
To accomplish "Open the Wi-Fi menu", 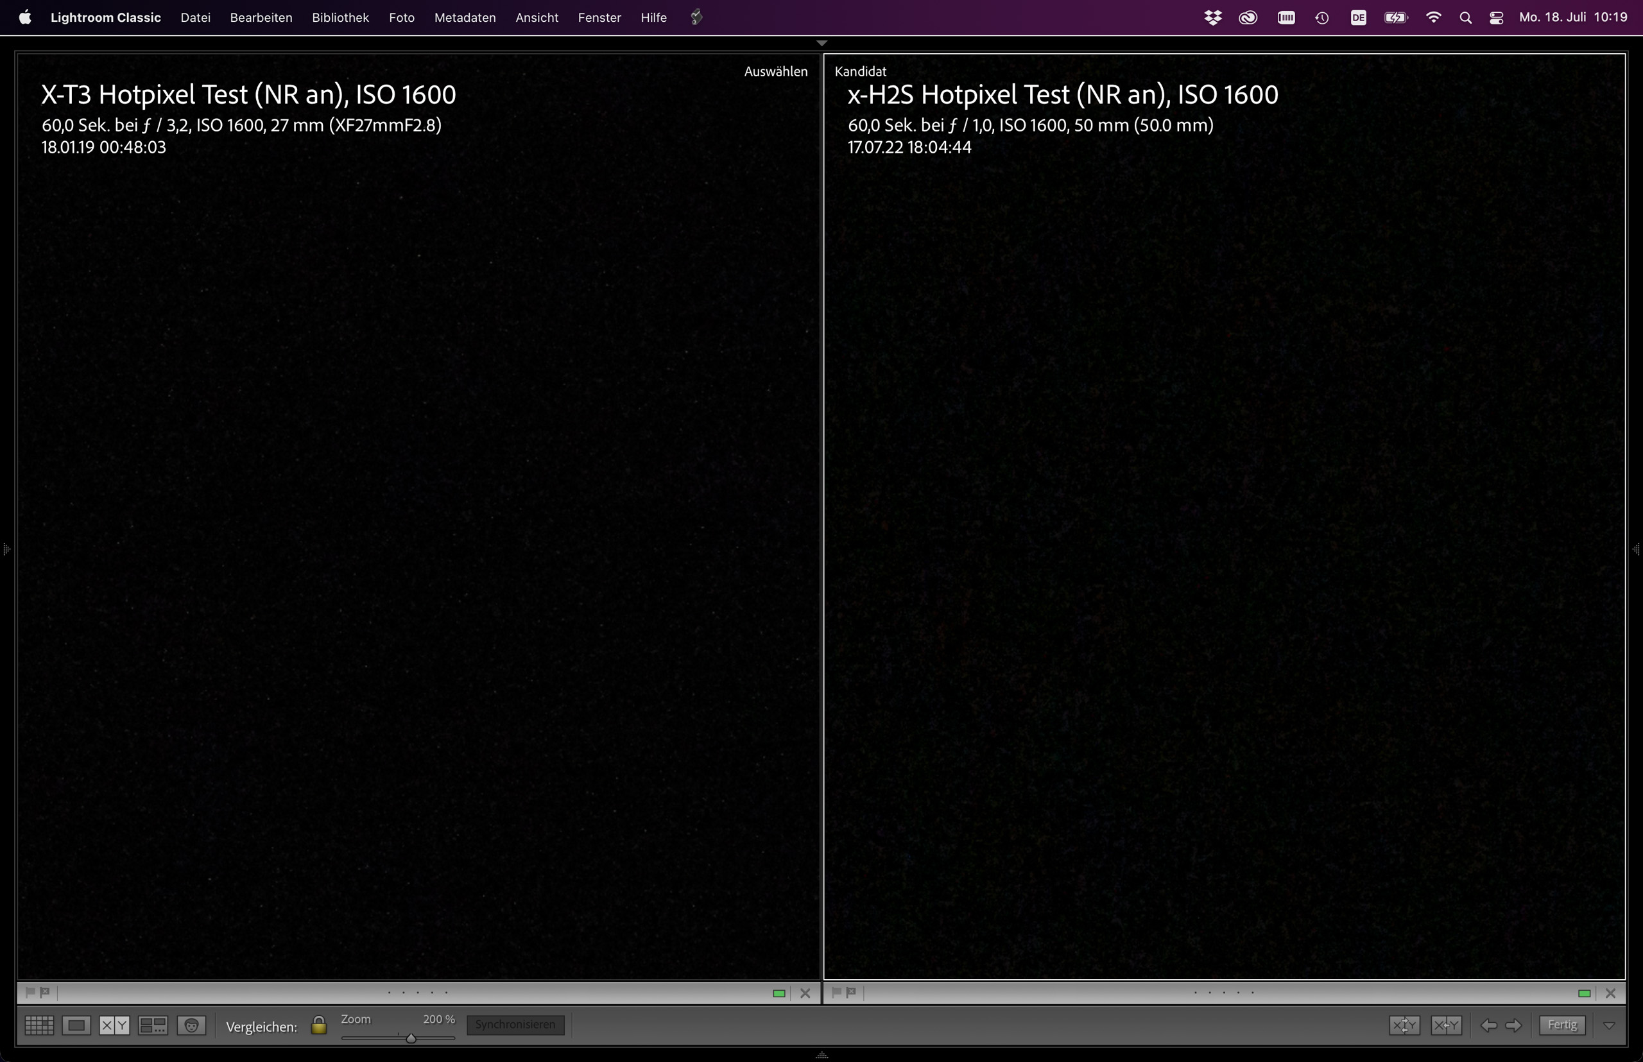I will [x=1433, y=18].
